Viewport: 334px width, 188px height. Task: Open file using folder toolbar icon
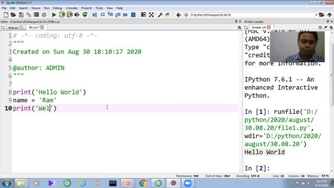(13, 15)
